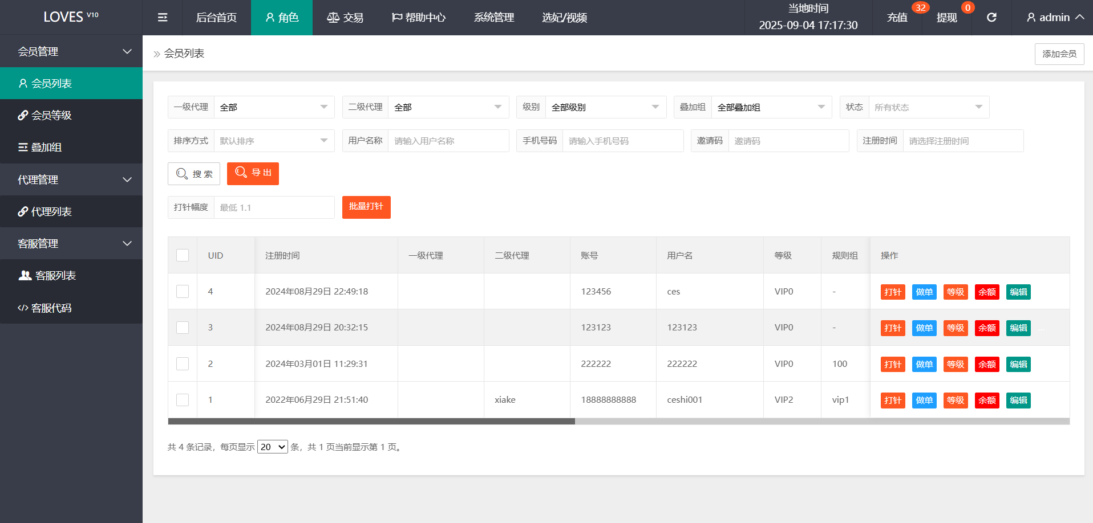
Task: Select the checkbox for user ceshi001
Action: [x=183, y=400]
